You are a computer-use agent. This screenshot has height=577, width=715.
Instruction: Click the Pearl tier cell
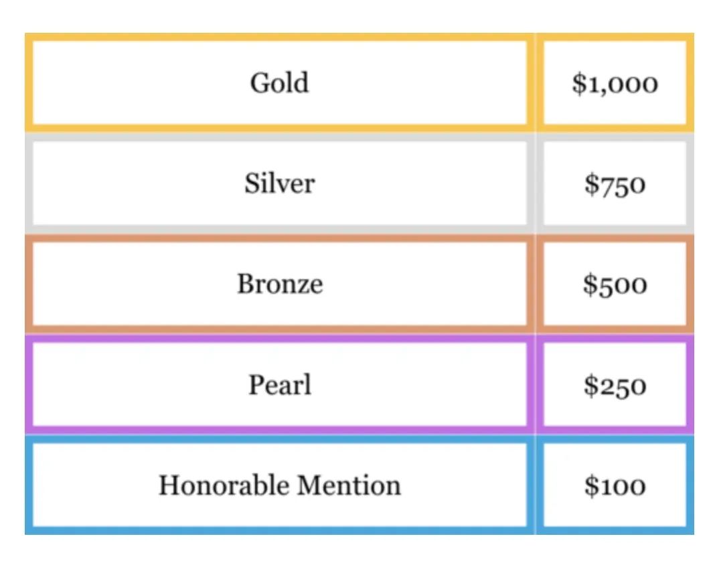279,385
